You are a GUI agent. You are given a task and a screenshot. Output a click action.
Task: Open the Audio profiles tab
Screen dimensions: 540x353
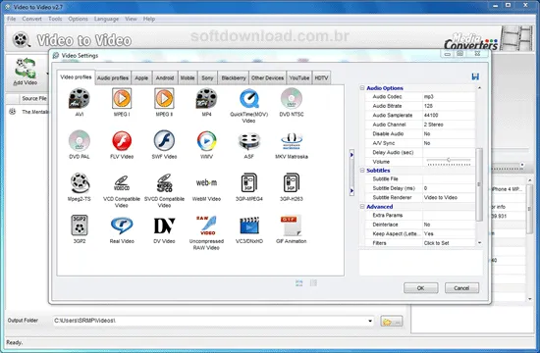click(113, 78)
